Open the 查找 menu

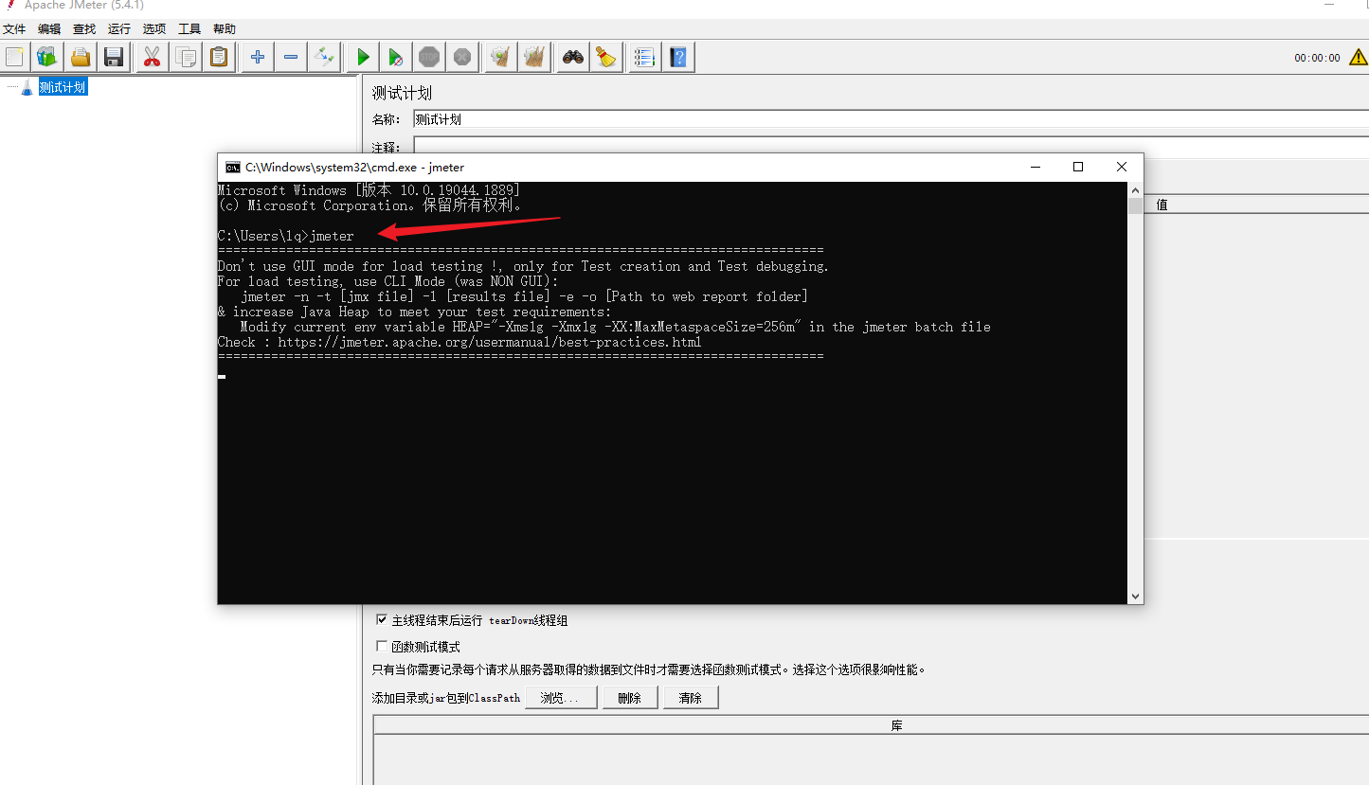pos(84,29)
